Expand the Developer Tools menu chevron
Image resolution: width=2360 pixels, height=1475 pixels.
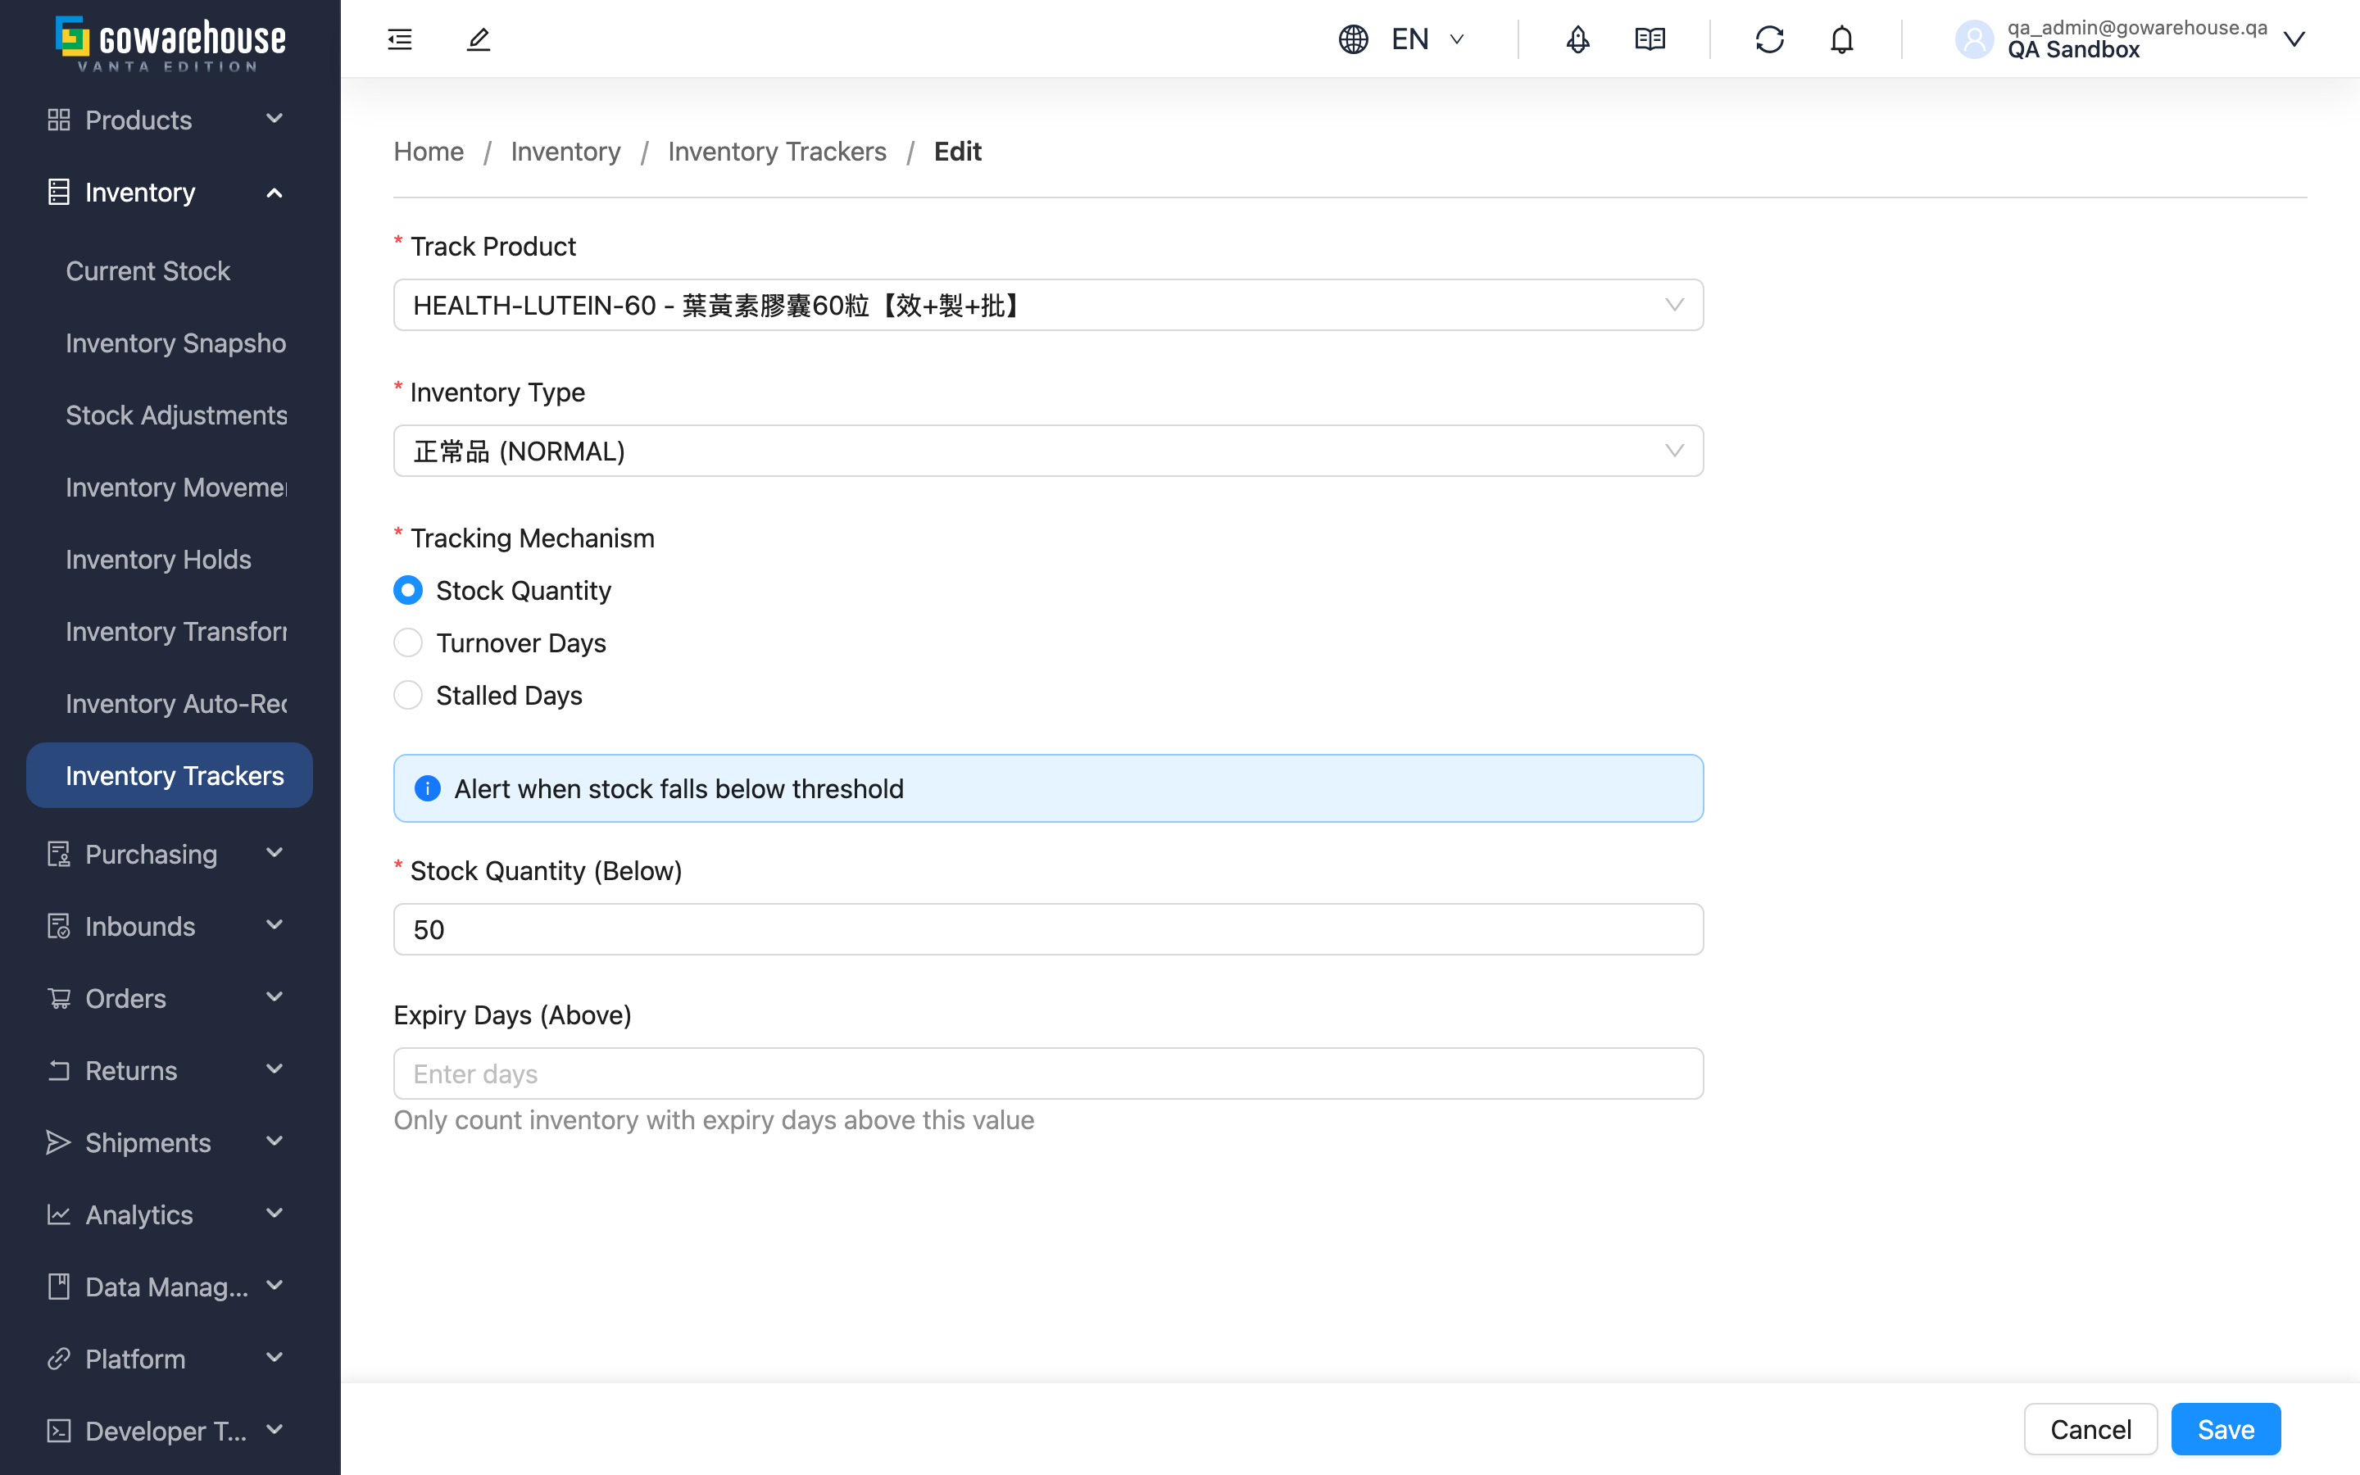pos(274,1430)
